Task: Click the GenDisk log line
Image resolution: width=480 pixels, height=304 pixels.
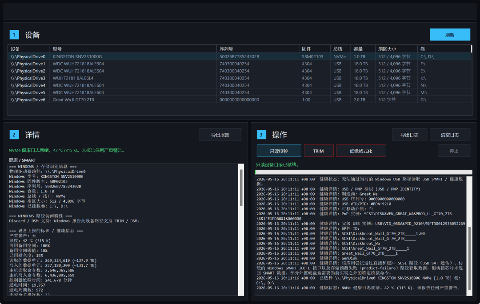Action: point(307,258)
